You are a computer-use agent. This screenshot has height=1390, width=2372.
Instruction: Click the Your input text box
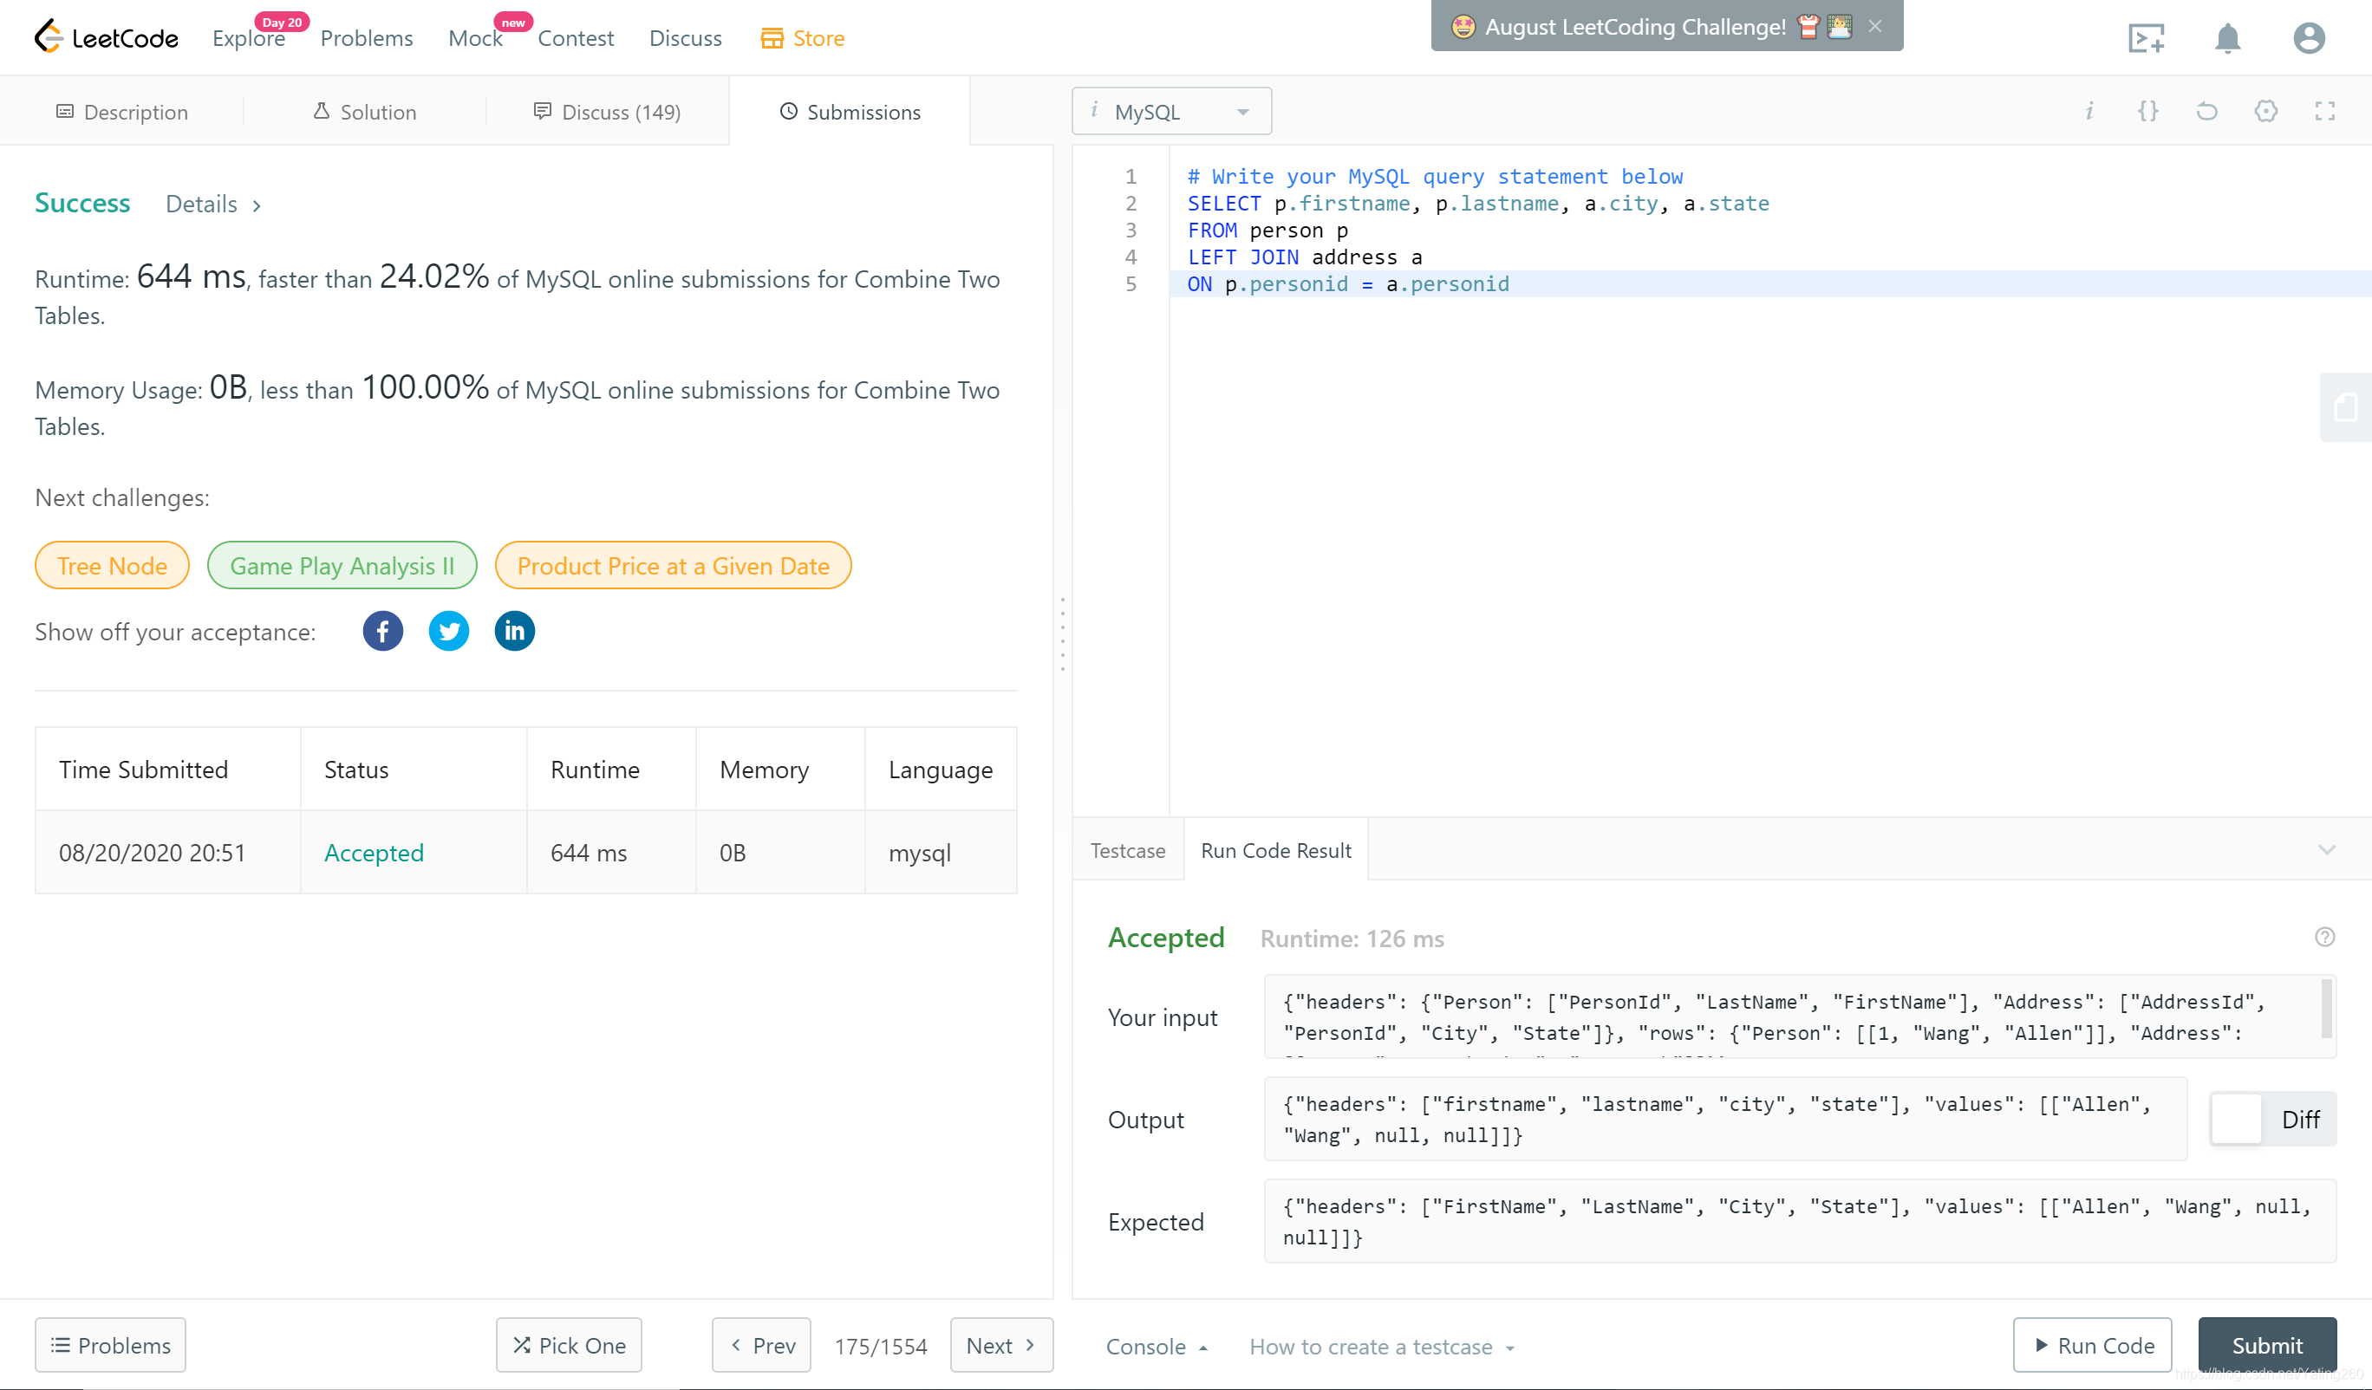pyautogui.click(x=1789, y=1017)
